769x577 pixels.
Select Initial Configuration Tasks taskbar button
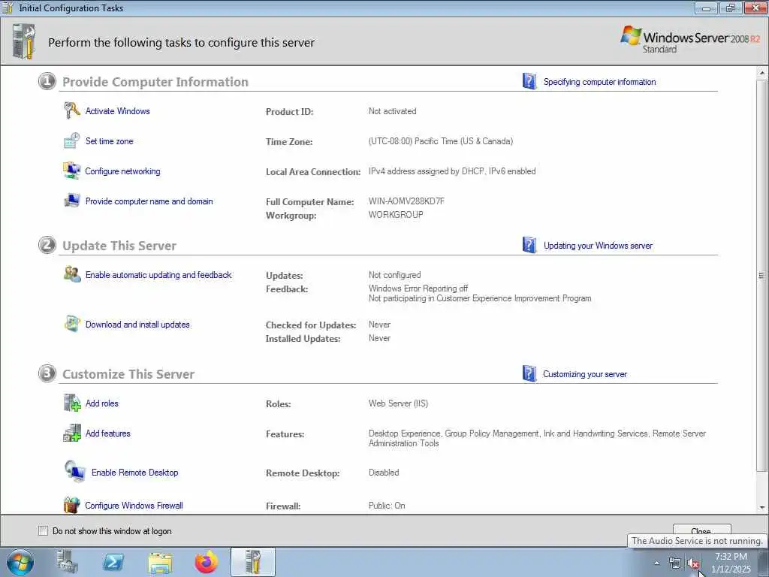[x=253, y=562]
